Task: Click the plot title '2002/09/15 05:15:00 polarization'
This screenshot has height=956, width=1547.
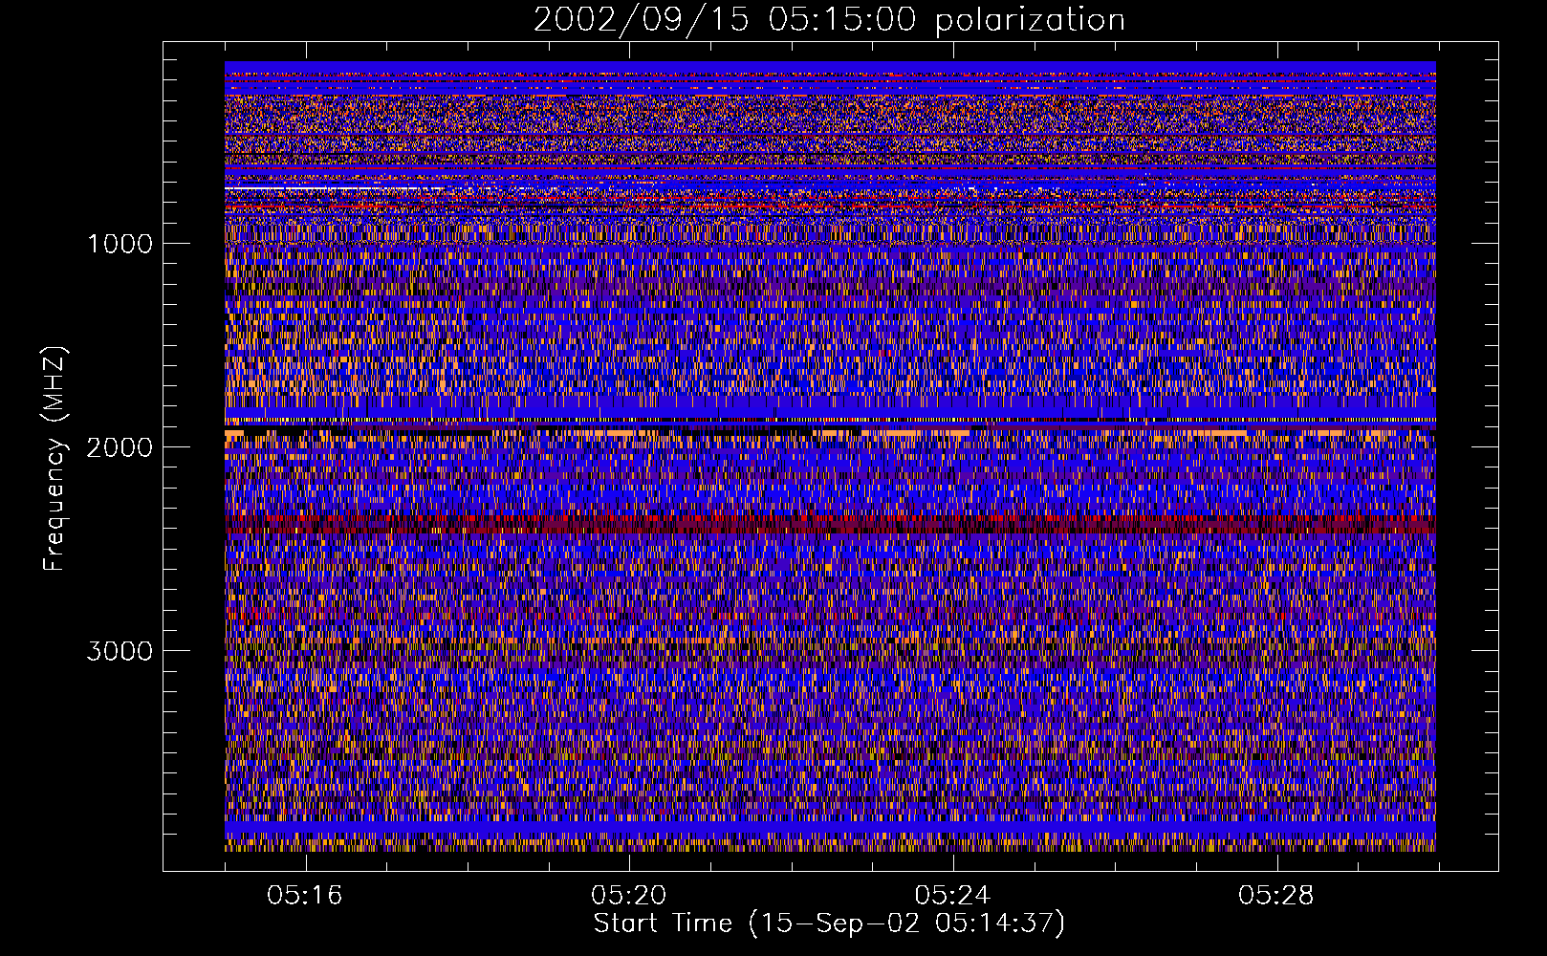Action: click(829, 19)
